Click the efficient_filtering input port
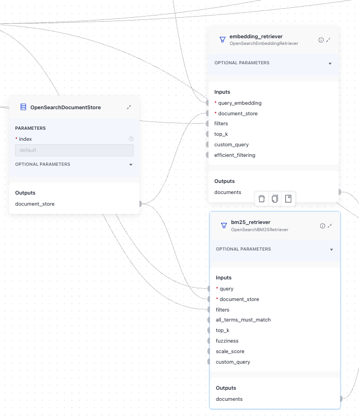 208,155
